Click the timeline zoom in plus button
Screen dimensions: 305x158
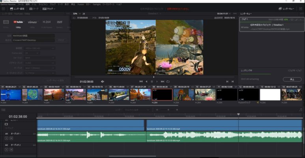click(177, 110)
